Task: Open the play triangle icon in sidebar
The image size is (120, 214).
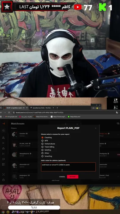Action: 3,143
